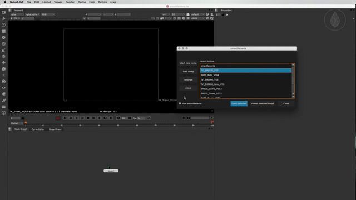
Task: Toggle the viewer pixel aspect lock icon
Action: coord(188,14)
